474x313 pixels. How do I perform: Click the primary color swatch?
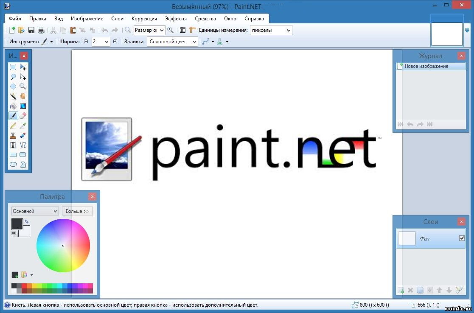17,224
